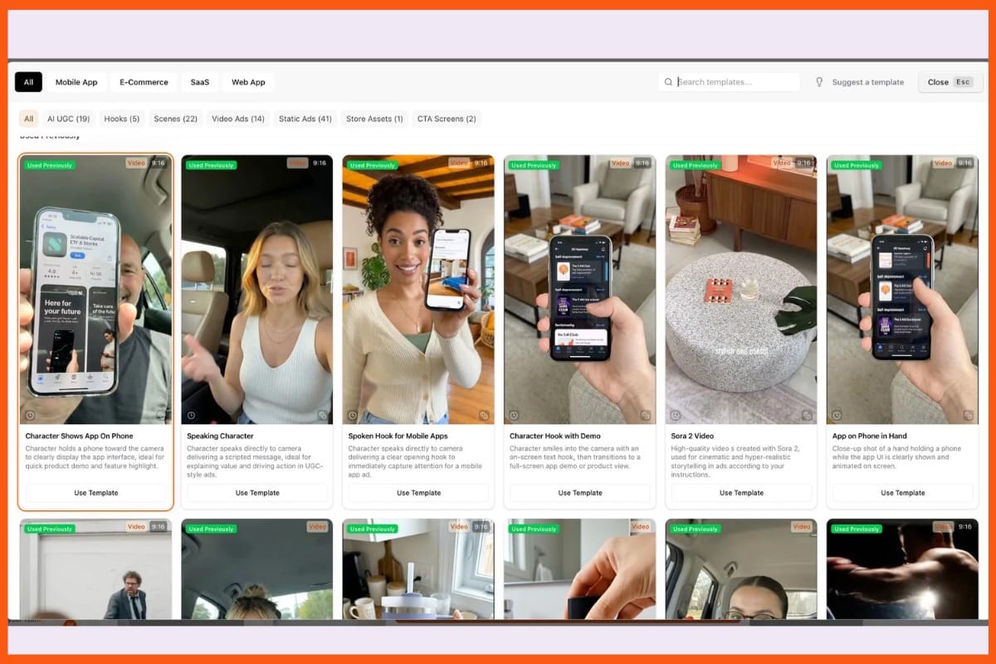Image resolution: width=996 pixels, height=664 pixels.
Task: Click Used Previously badge on Sora 2 Video card
Action: click(x=695, y=165)
